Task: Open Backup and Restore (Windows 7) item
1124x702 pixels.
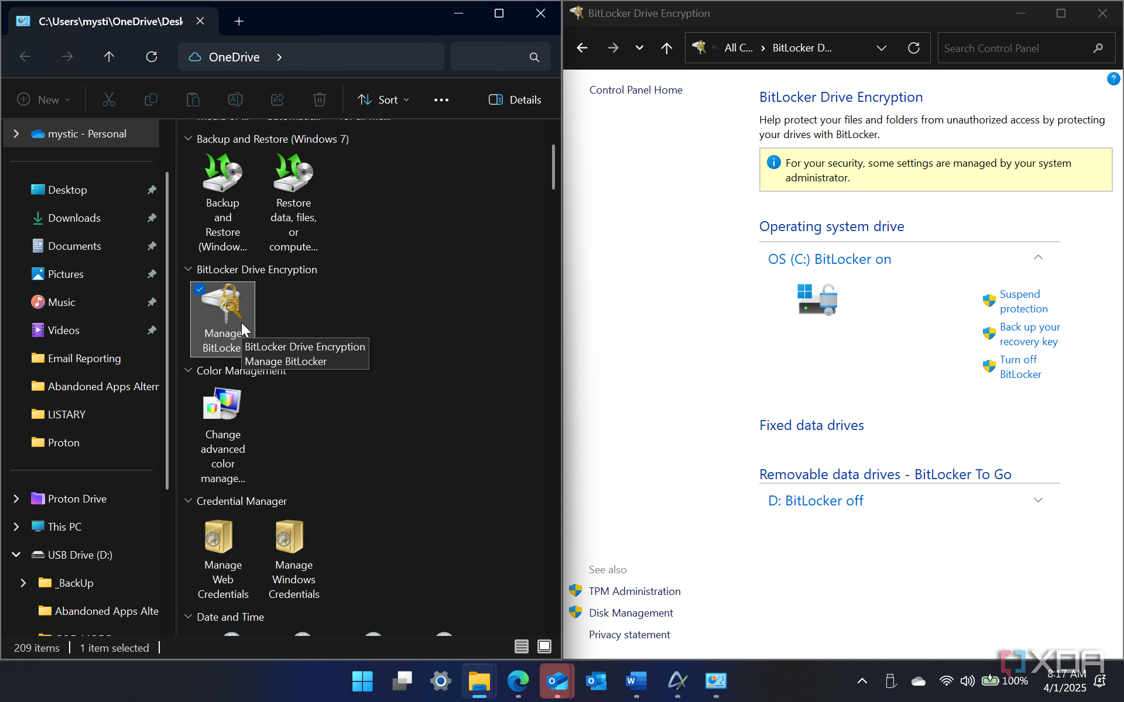Action: tap(222, 202)
